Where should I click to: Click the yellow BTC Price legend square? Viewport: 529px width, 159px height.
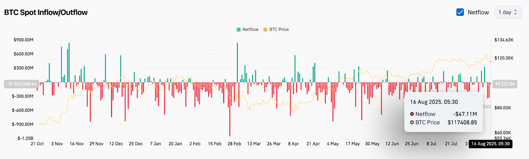pos(265,29)
